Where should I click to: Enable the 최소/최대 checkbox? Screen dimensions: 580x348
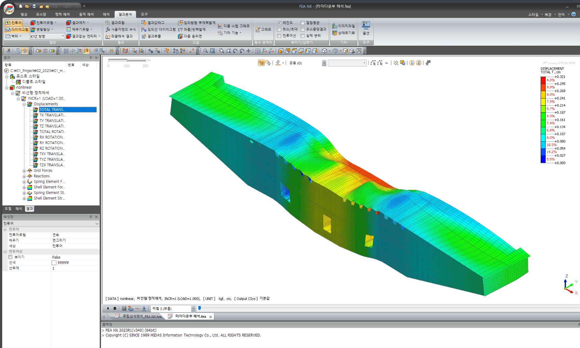tap(279, 29)
